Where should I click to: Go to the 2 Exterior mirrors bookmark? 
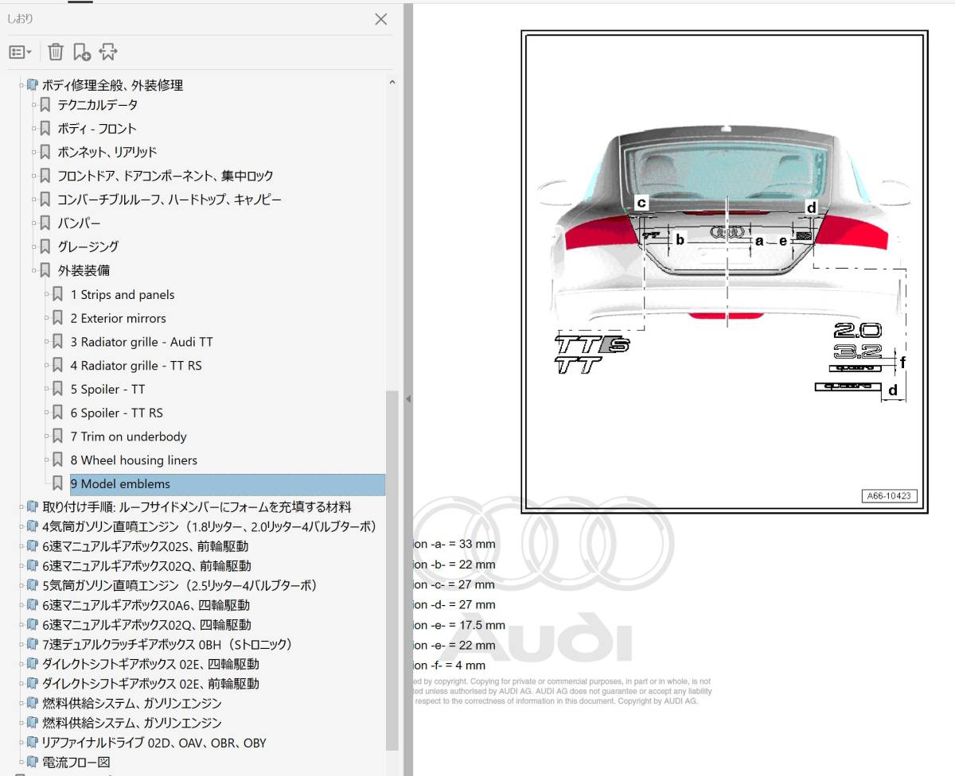(118, 318)
